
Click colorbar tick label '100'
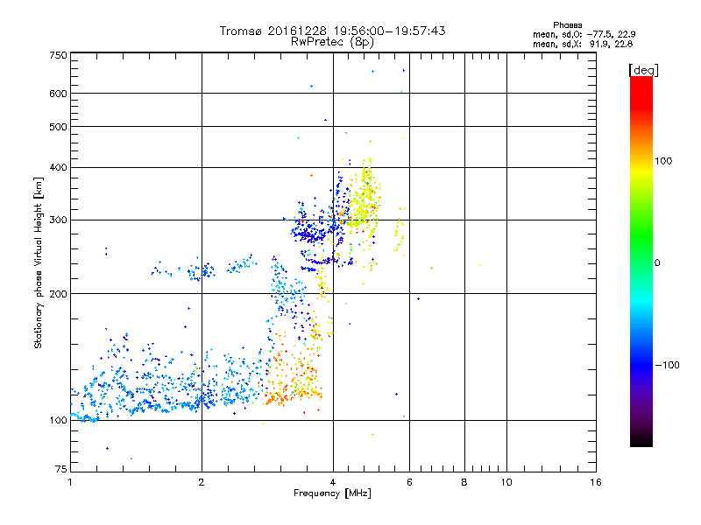pos(663,161)
